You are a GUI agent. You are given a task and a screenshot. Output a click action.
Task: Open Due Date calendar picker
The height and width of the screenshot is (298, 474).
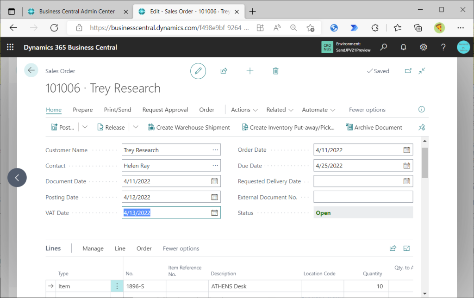[406, 166]
